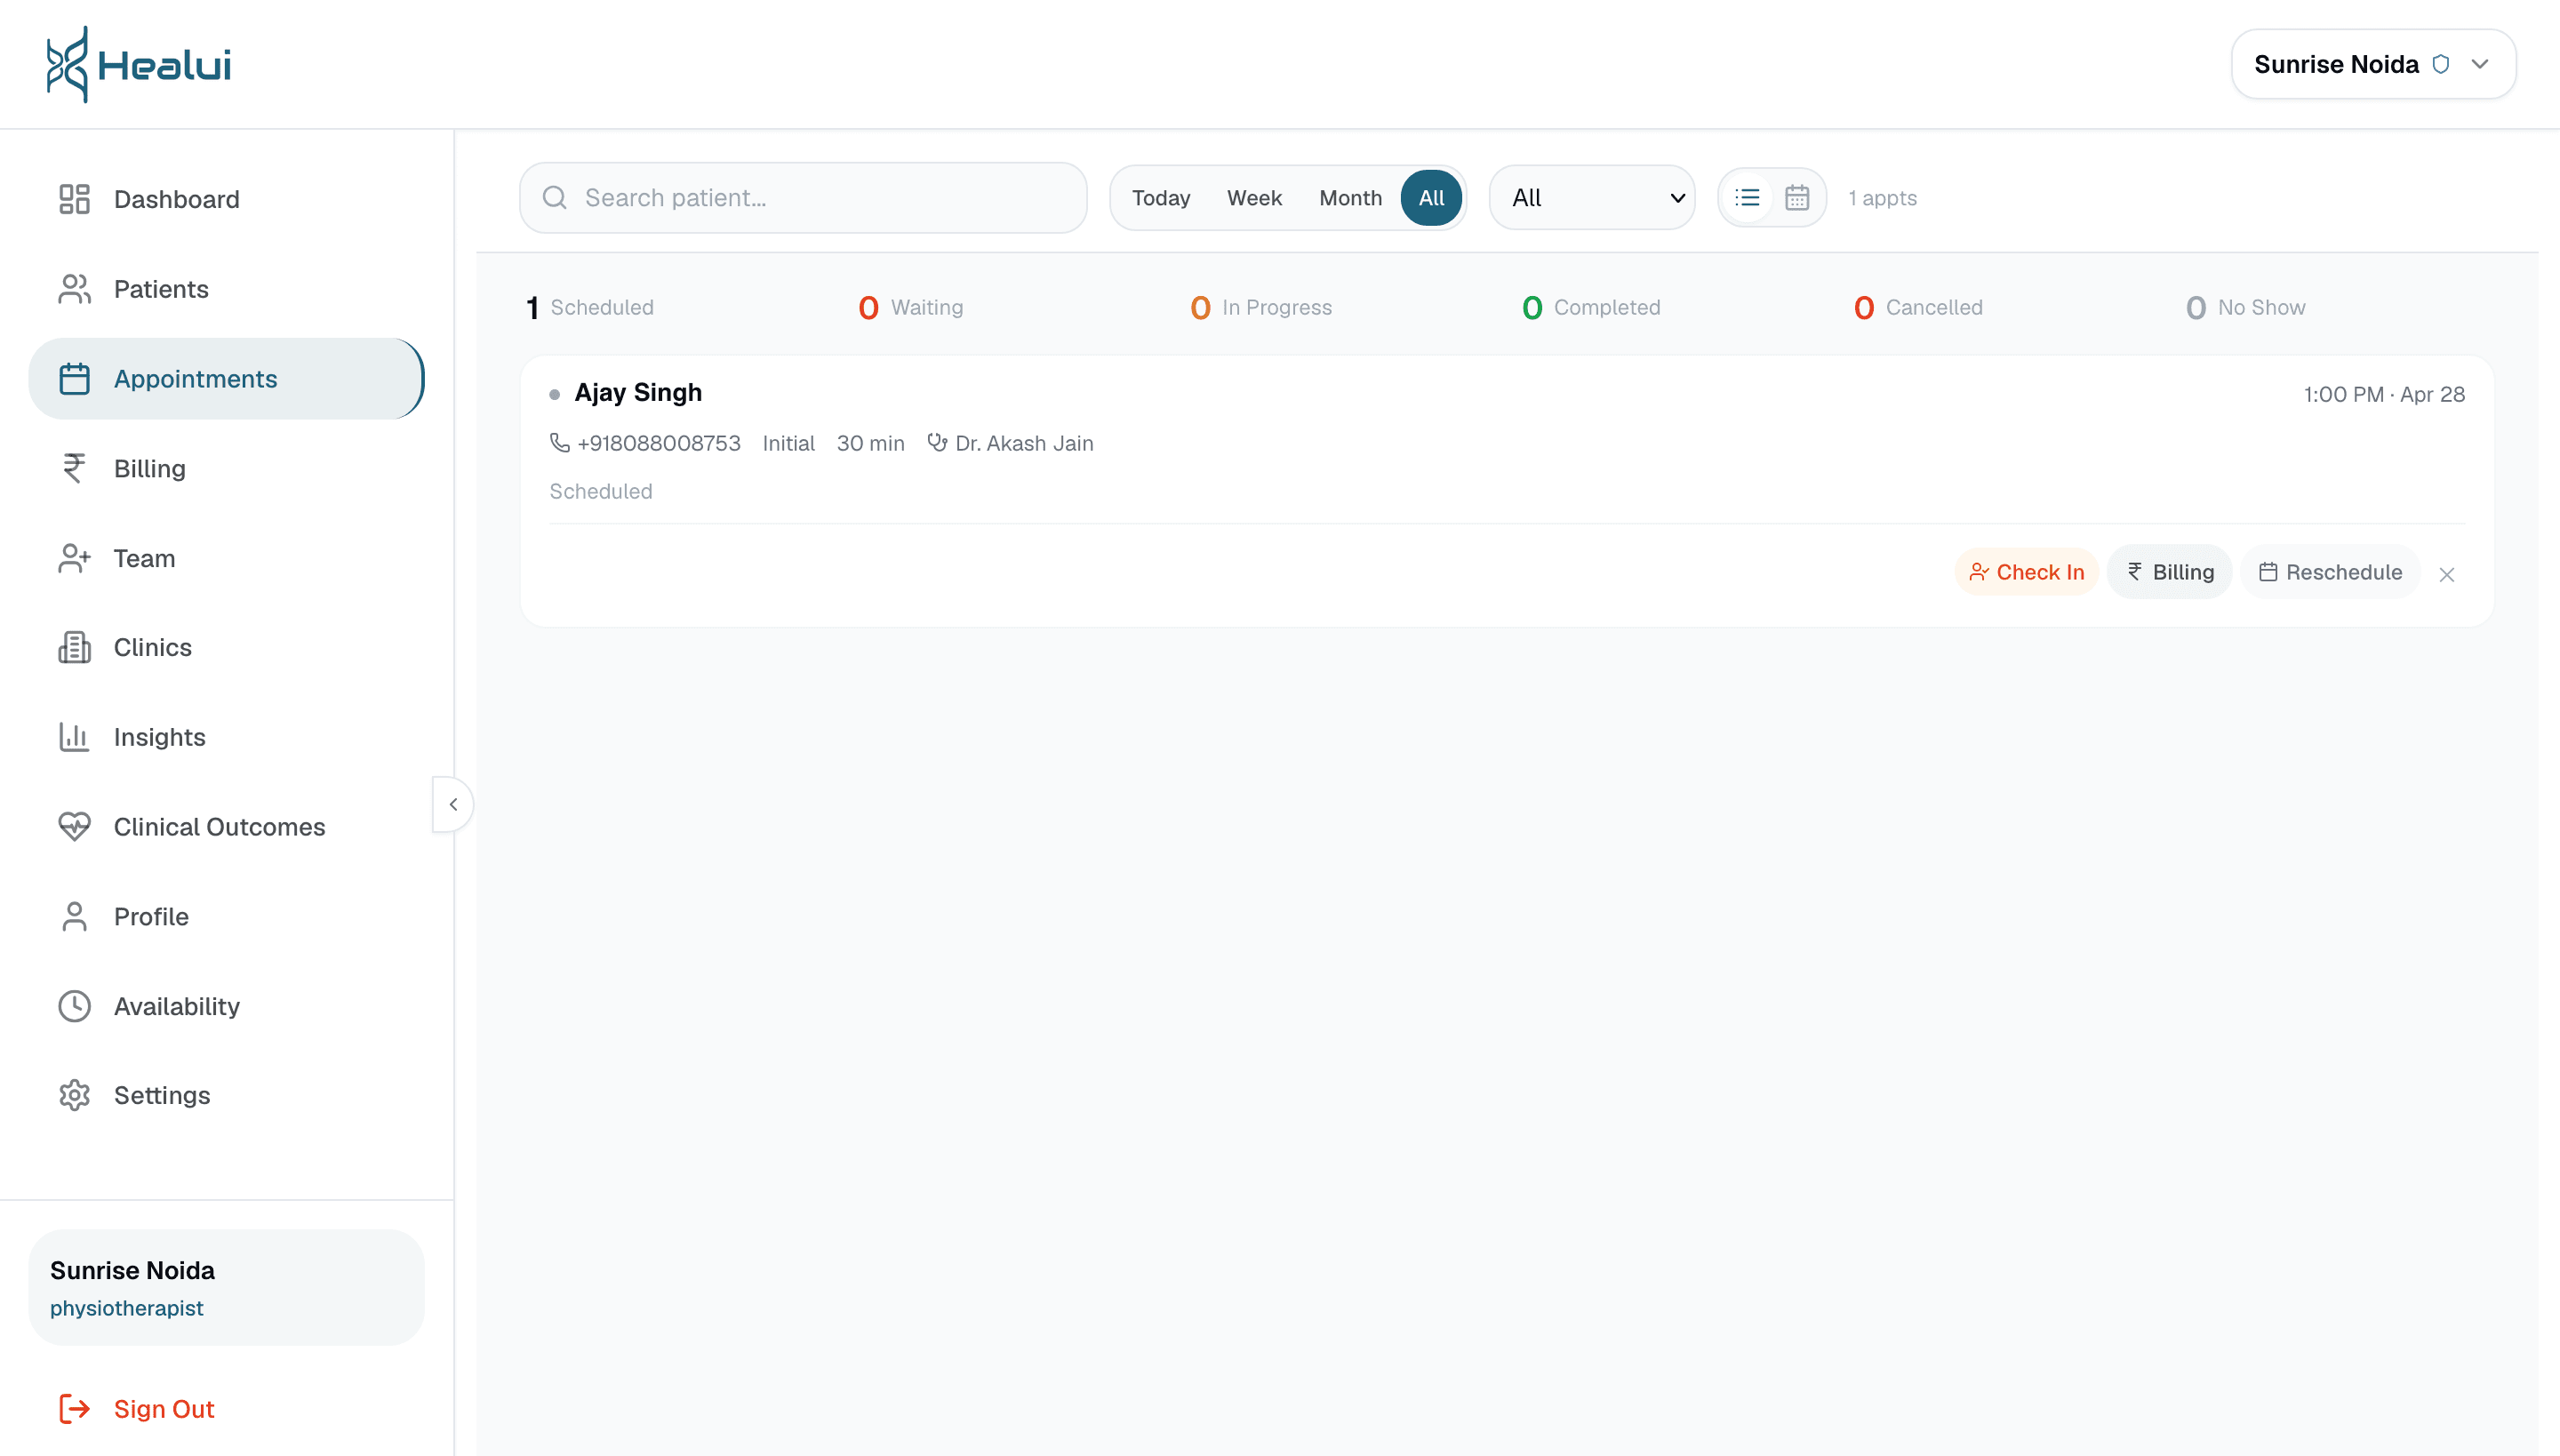
Task: Filter by In Progress status
Action: click(1261, 308)
